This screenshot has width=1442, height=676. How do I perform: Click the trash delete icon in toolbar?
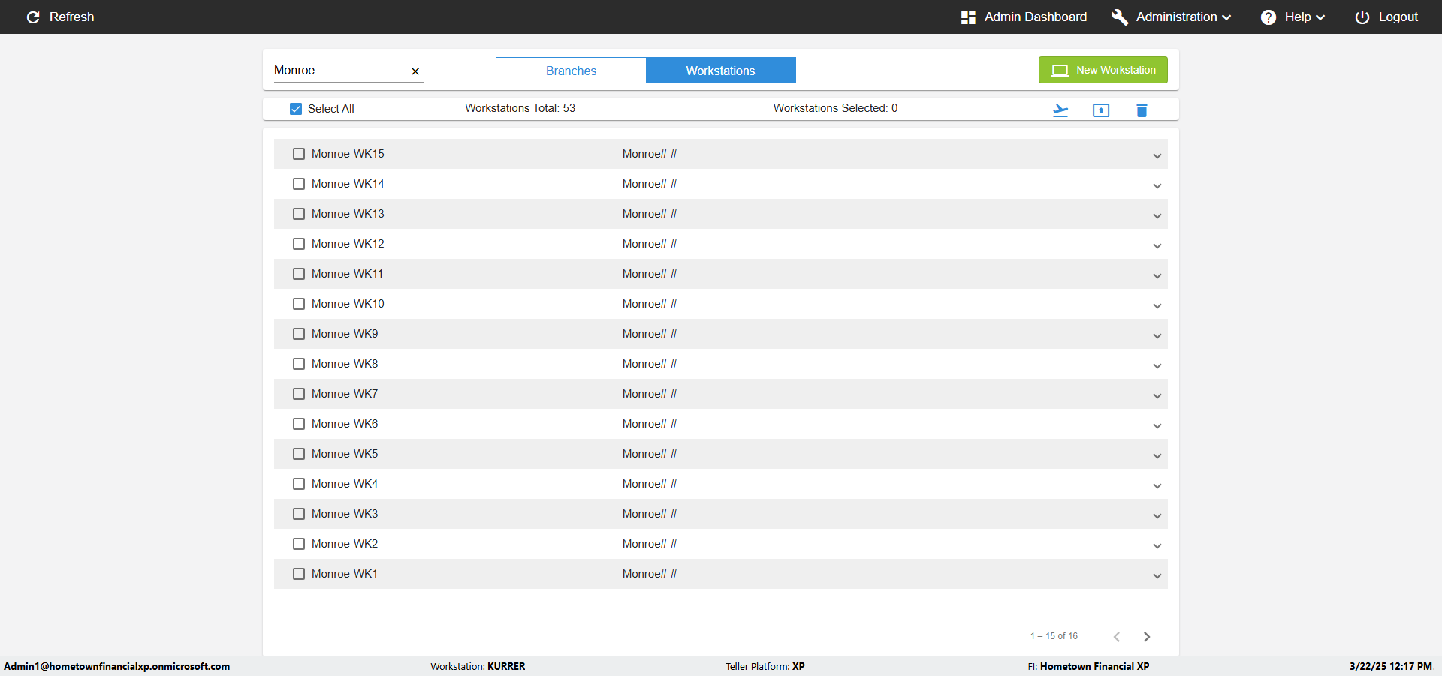pyautogui.click(x=1142, y=110)
